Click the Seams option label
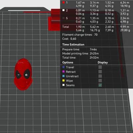The image size is (133, 133). click(70, 85)
